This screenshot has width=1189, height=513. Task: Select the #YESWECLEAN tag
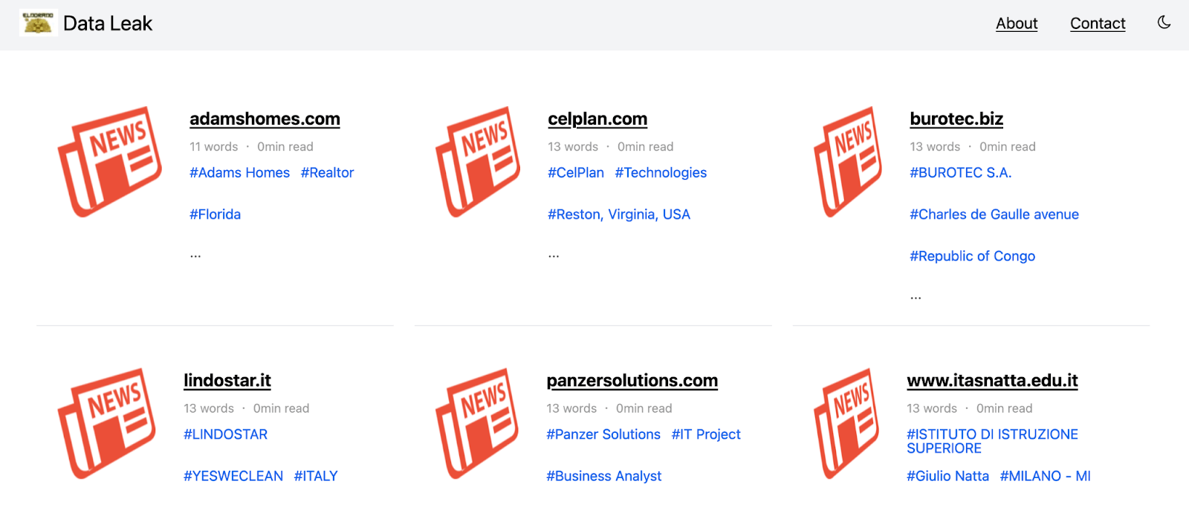click(x=233, y=476)
